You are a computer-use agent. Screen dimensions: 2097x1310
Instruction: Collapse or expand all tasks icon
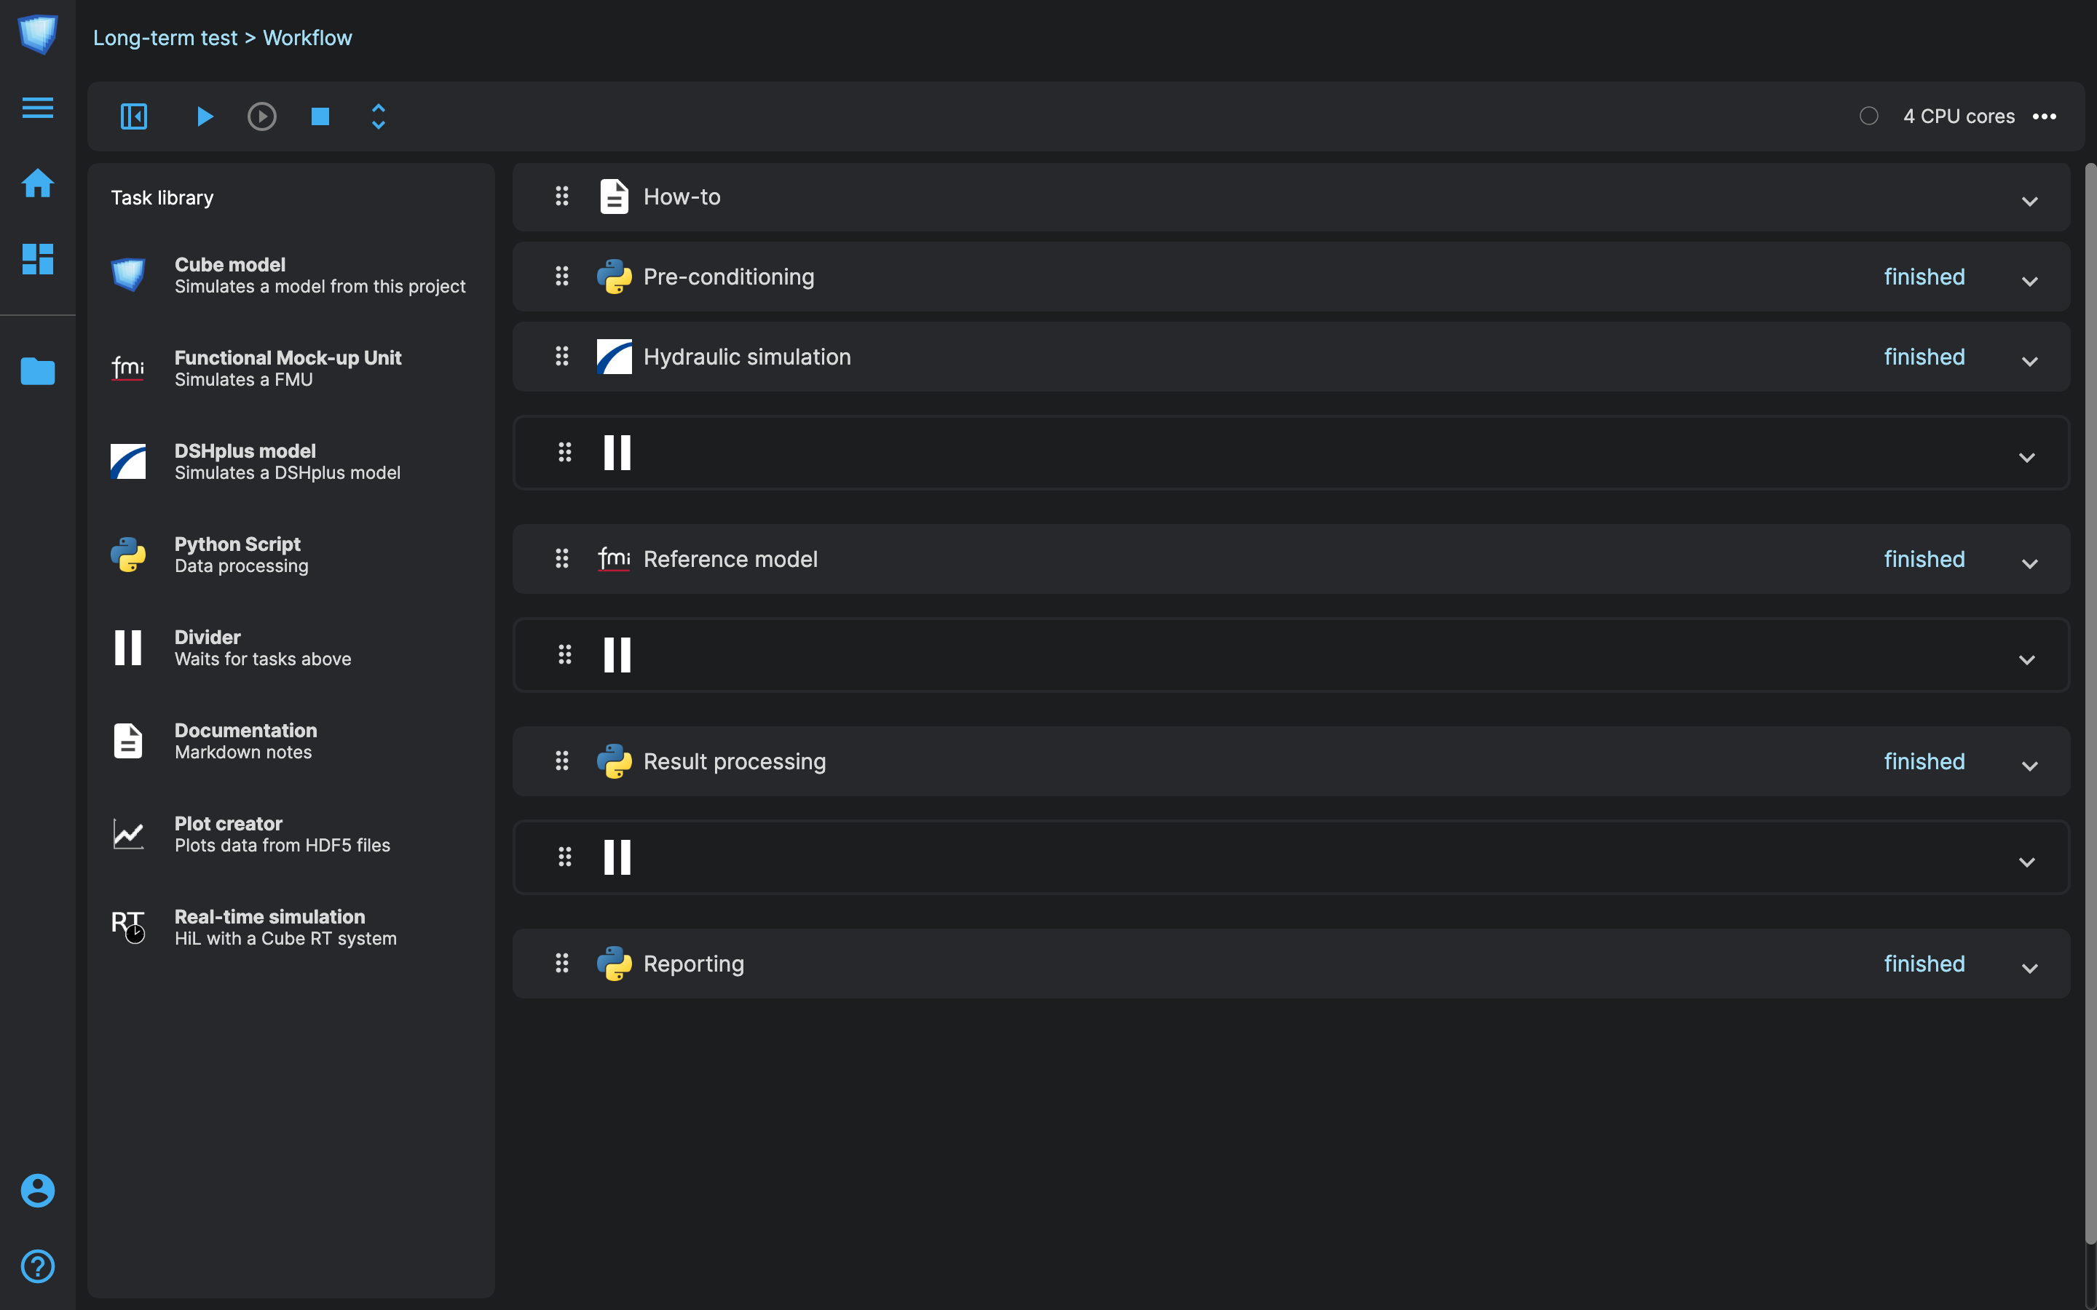point(379,116)
